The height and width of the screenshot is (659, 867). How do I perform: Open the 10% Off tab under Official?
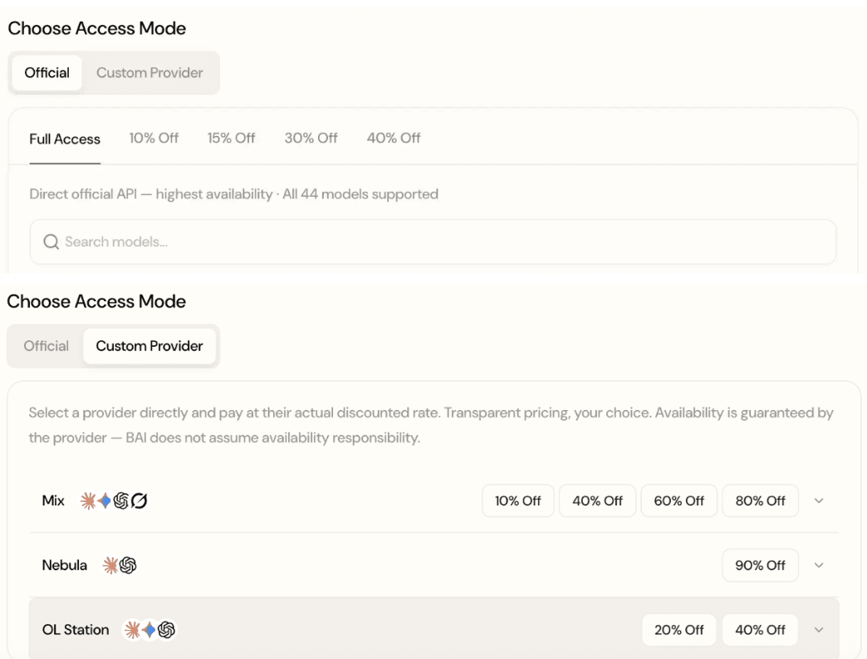click(x=154, y=138)
